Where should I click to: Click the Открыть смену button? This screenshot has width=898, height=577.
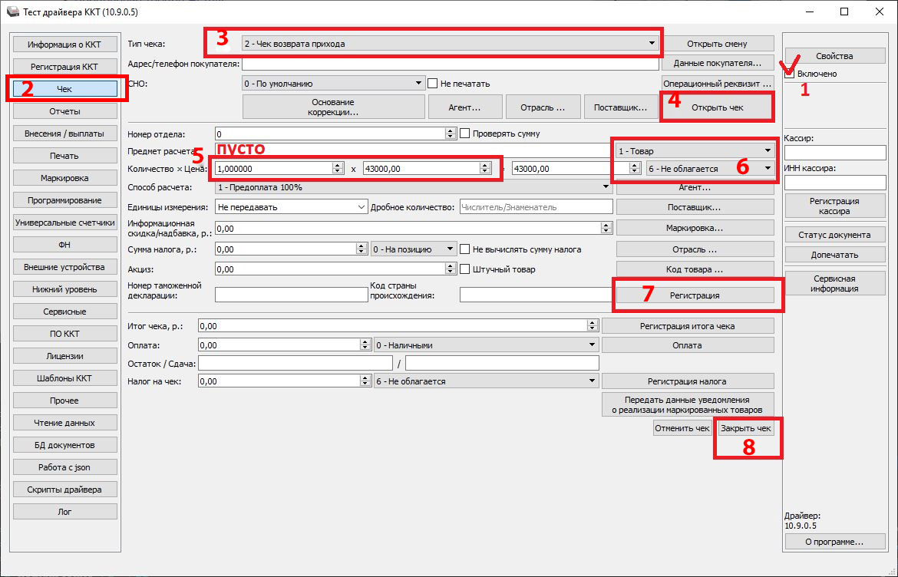(x=717, y=44)
